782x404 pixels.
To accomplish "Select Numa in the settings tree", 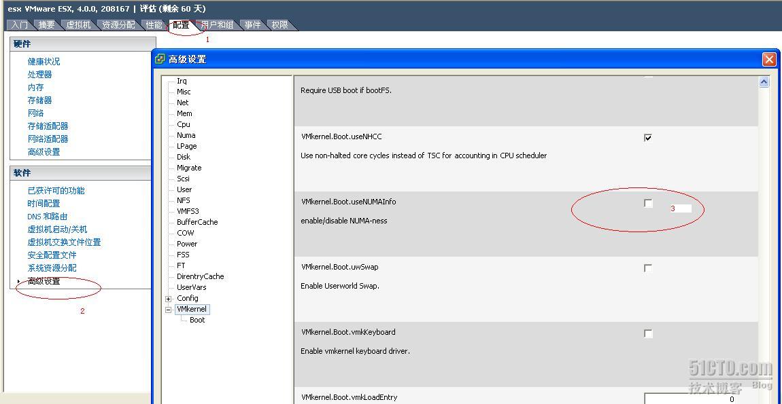I will coord(186,135).
